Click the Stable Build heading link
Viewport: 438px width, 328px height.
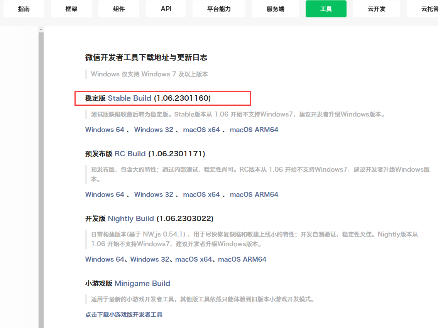pos(129,98)
